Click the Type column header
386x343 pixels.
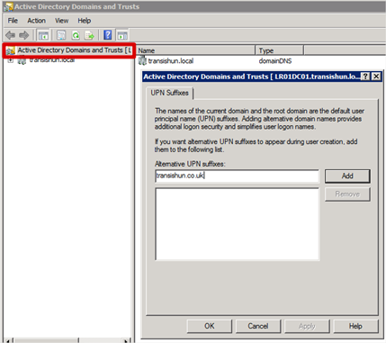[x=280, y=50]
